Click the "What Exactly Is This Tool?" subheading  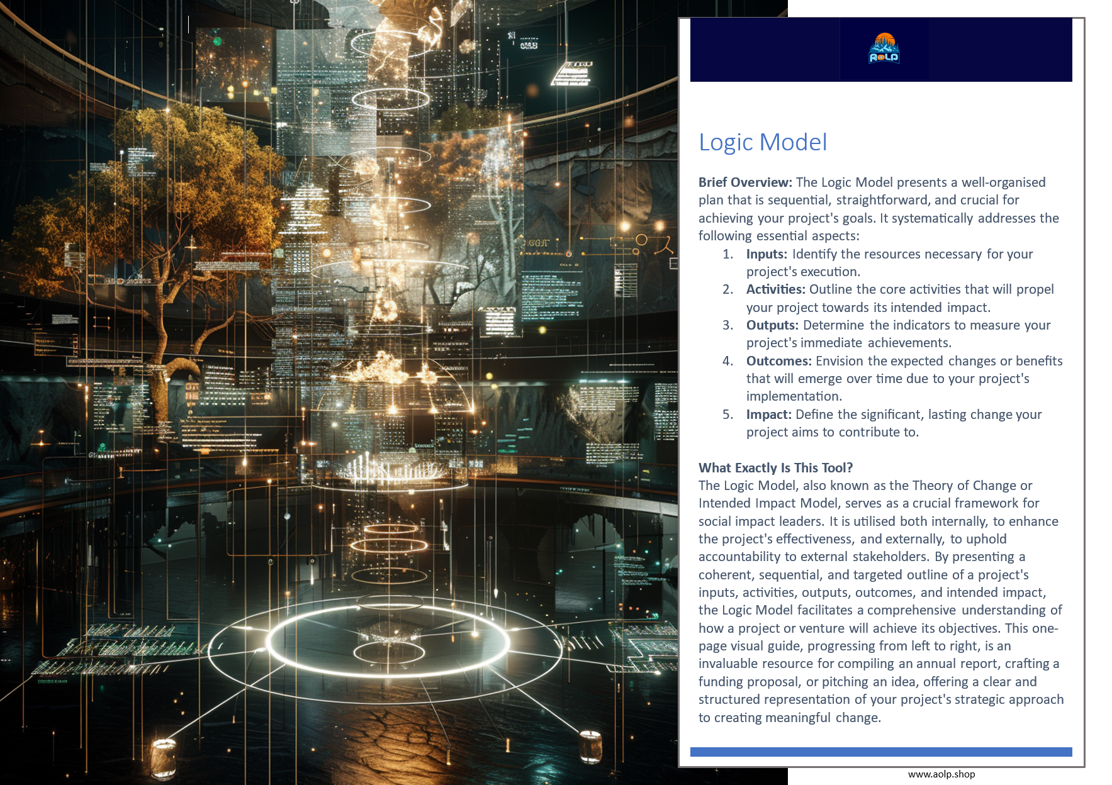[775, 468]
